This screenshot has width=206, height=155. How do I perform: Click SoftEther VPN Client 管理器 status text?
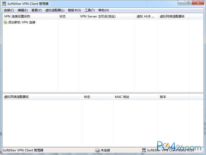click(23, 150)
